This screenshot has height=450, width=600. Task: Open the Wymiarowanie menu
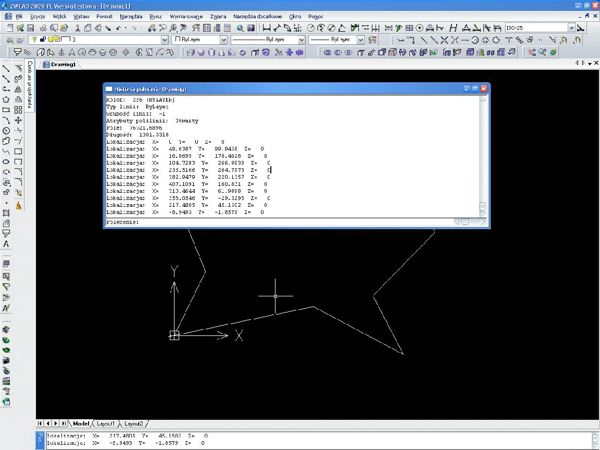pos(186,17)
